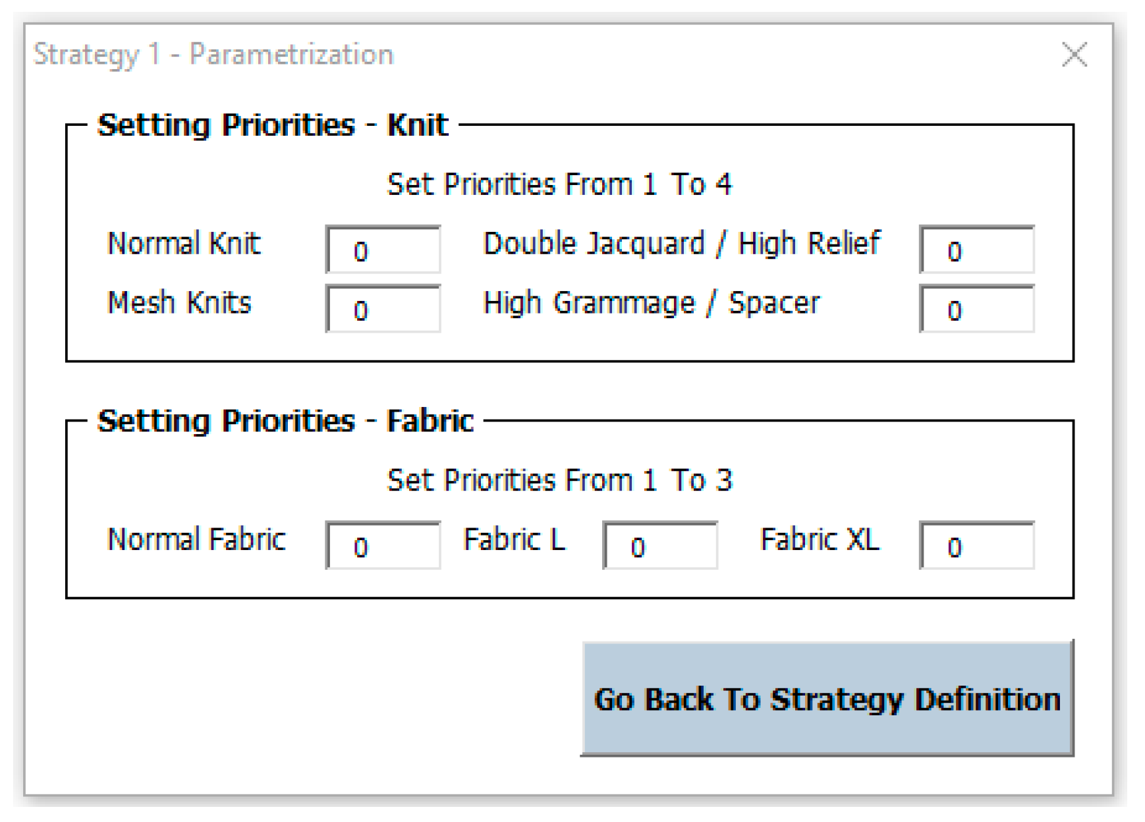Focus the Double Jacquard / High Relief field

click(976, 250)
